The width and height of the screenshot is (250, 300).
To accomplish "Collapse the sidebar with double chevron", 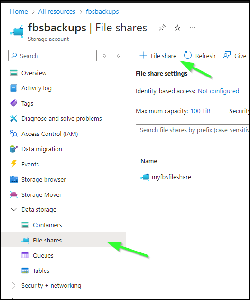I will click(119, 56).
